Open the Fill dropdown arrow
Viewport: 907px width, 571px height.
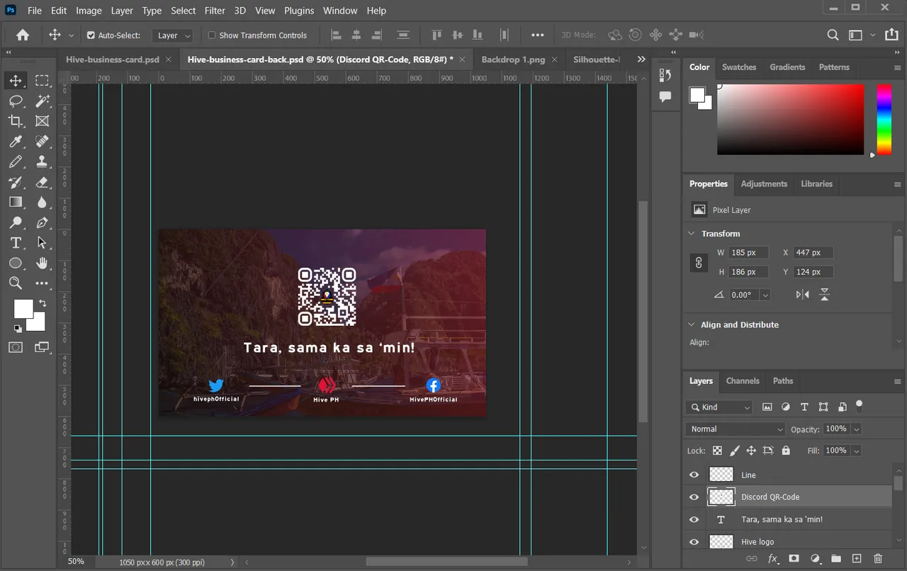(857, 451)
